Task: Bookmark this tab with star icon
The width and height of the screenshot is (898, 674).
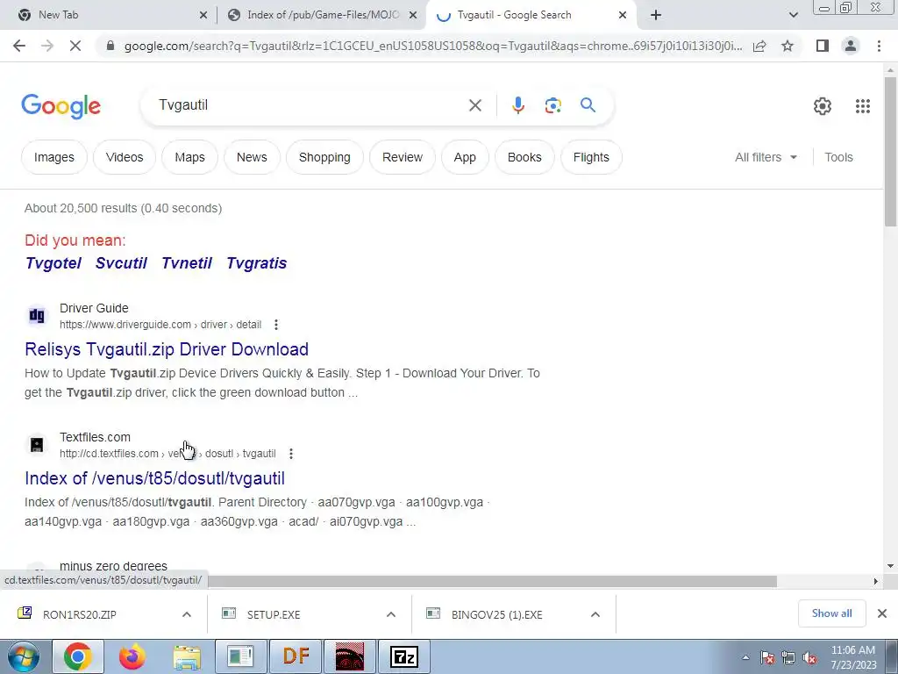Action: [788, 46]
